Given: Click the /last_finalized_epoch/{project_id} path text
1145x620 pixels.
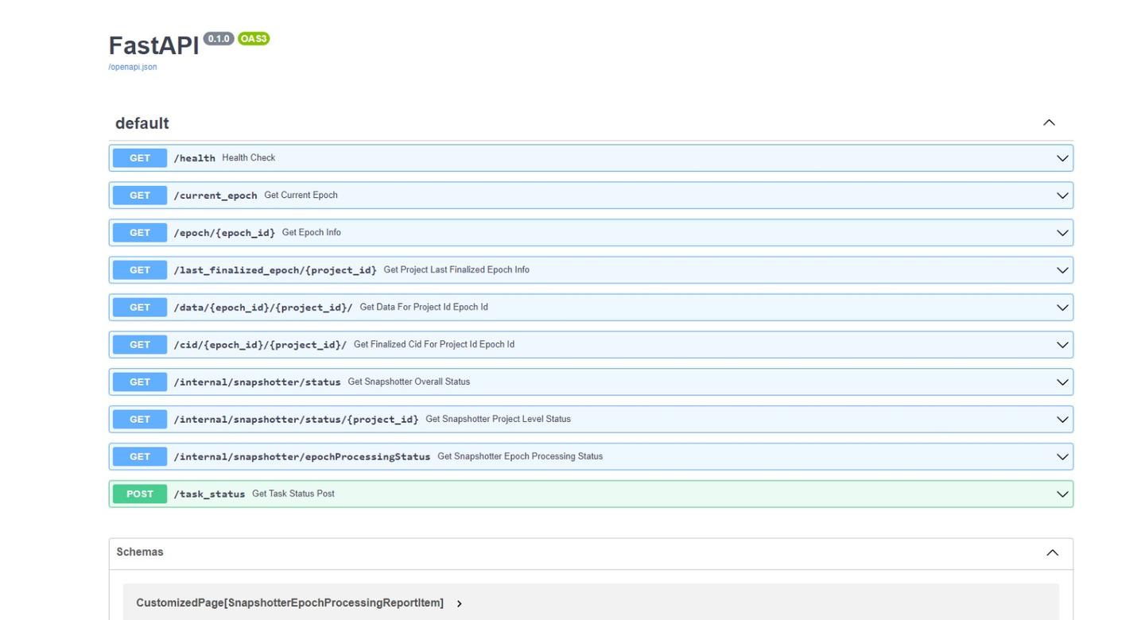Looking at the screenshot, I should pos(275,270).
